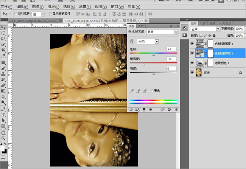Tick the 着色 colorize checkbox
Screen dimensions: 246x169
(x=152, y=91)
